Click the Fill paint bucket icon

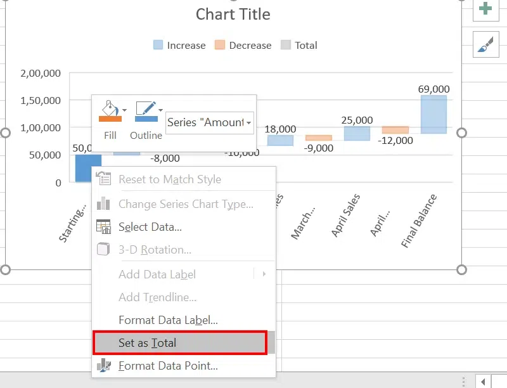tap(110, 110)
